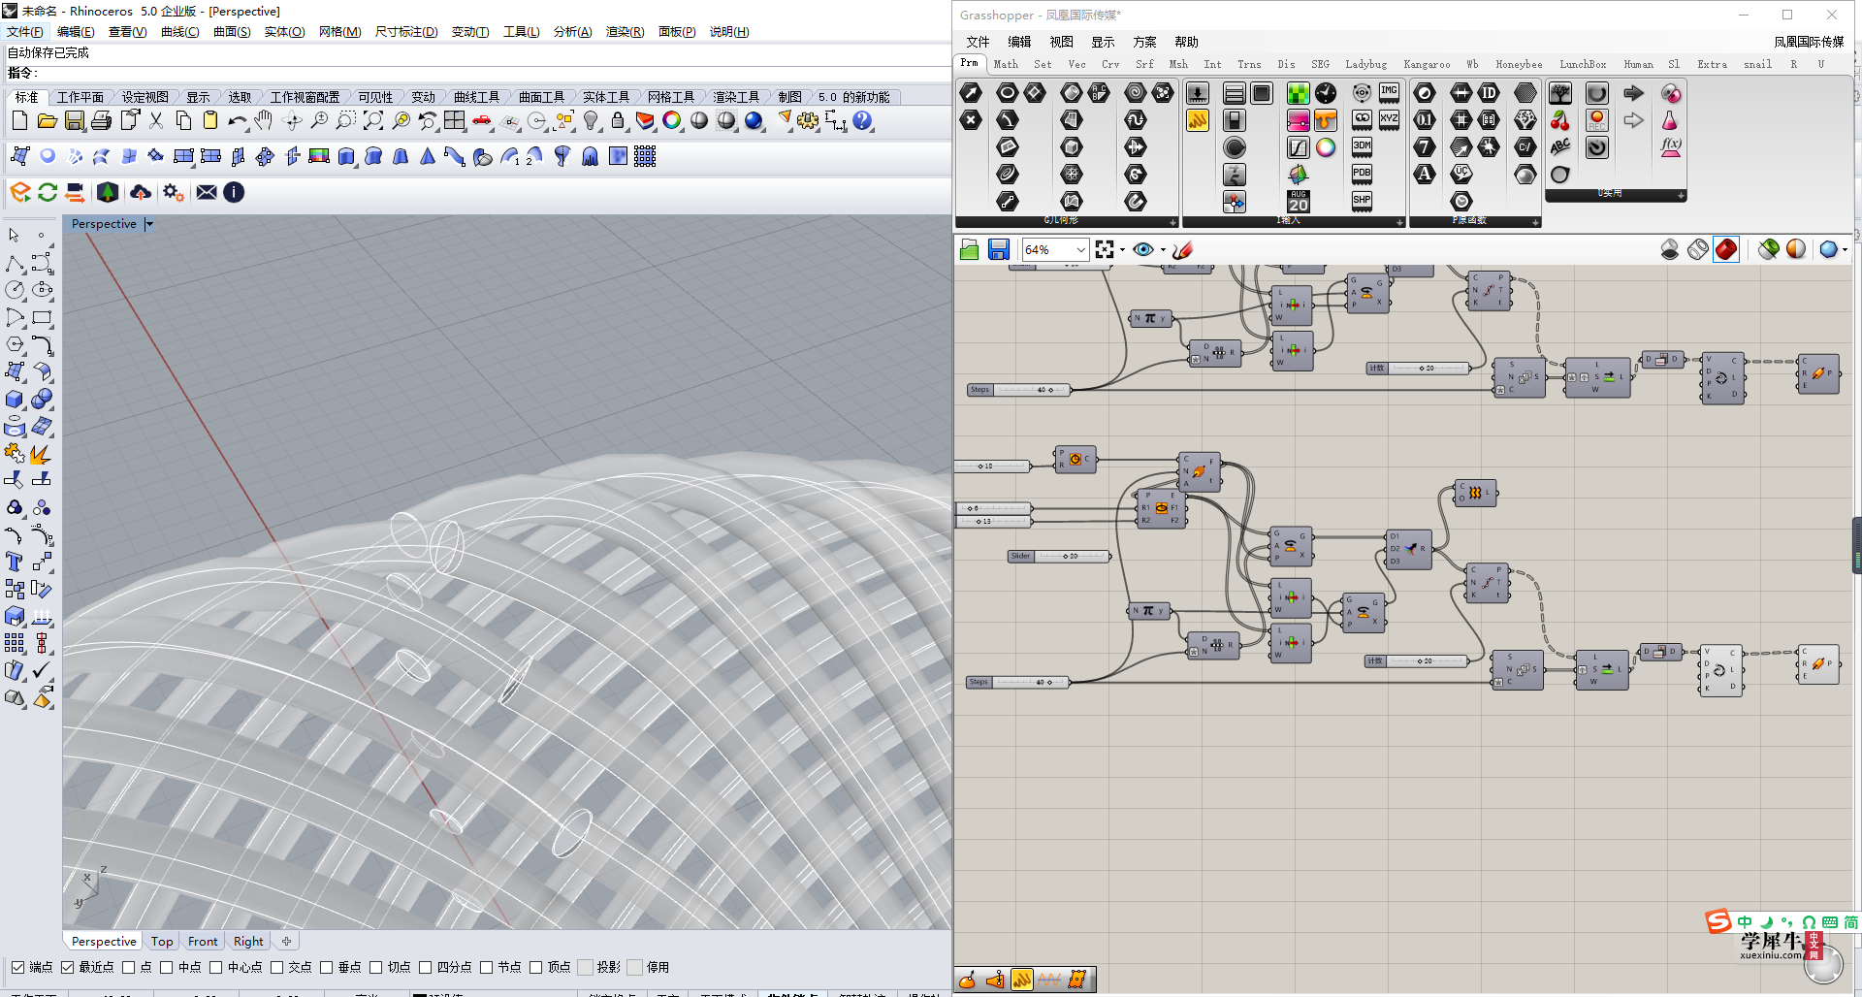
Task: Click the Cut scissors icon
Action: point(156,120)
